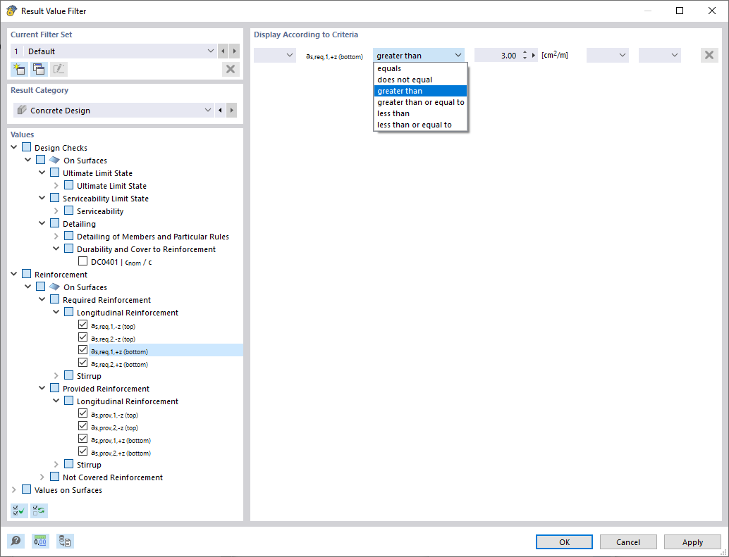The image size is (729, 557).
Task: Open the database settings icon at bottom
Action: pos(65,542)
